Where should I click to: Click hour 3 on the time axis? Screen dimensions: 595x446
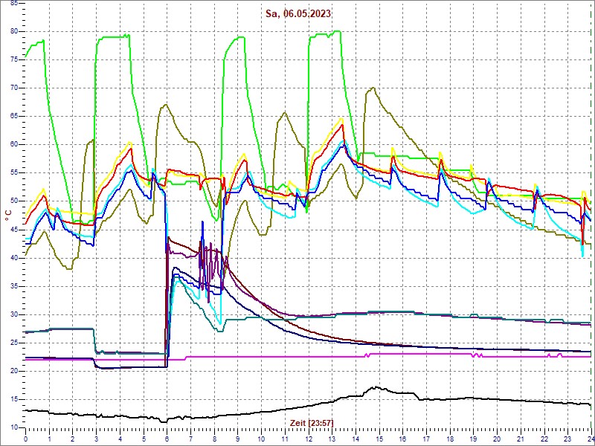96,439
